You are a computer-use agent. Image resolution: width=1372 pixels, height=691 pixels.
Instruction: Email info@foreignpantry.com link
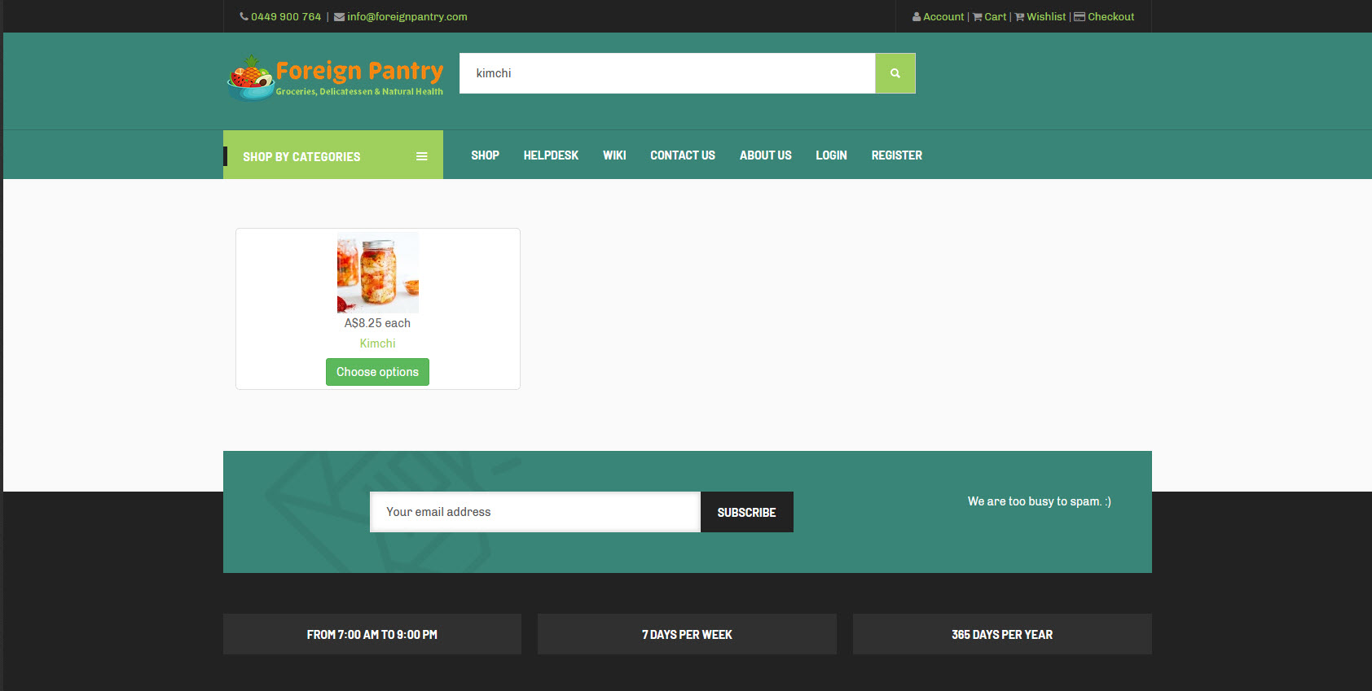(407, 16)
